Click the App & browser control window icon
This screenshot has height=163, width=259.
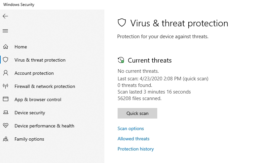(6, 99)
